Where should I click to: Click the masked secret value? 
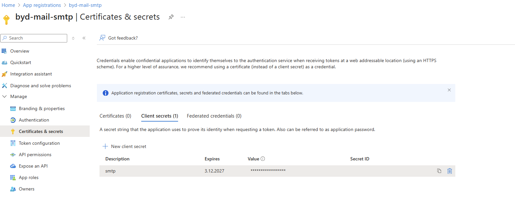pos(268,171)
